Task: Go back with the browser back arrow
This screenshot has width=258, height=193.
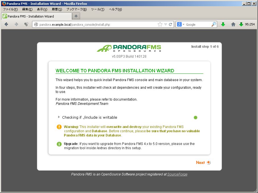Action: tap(6, 24)
